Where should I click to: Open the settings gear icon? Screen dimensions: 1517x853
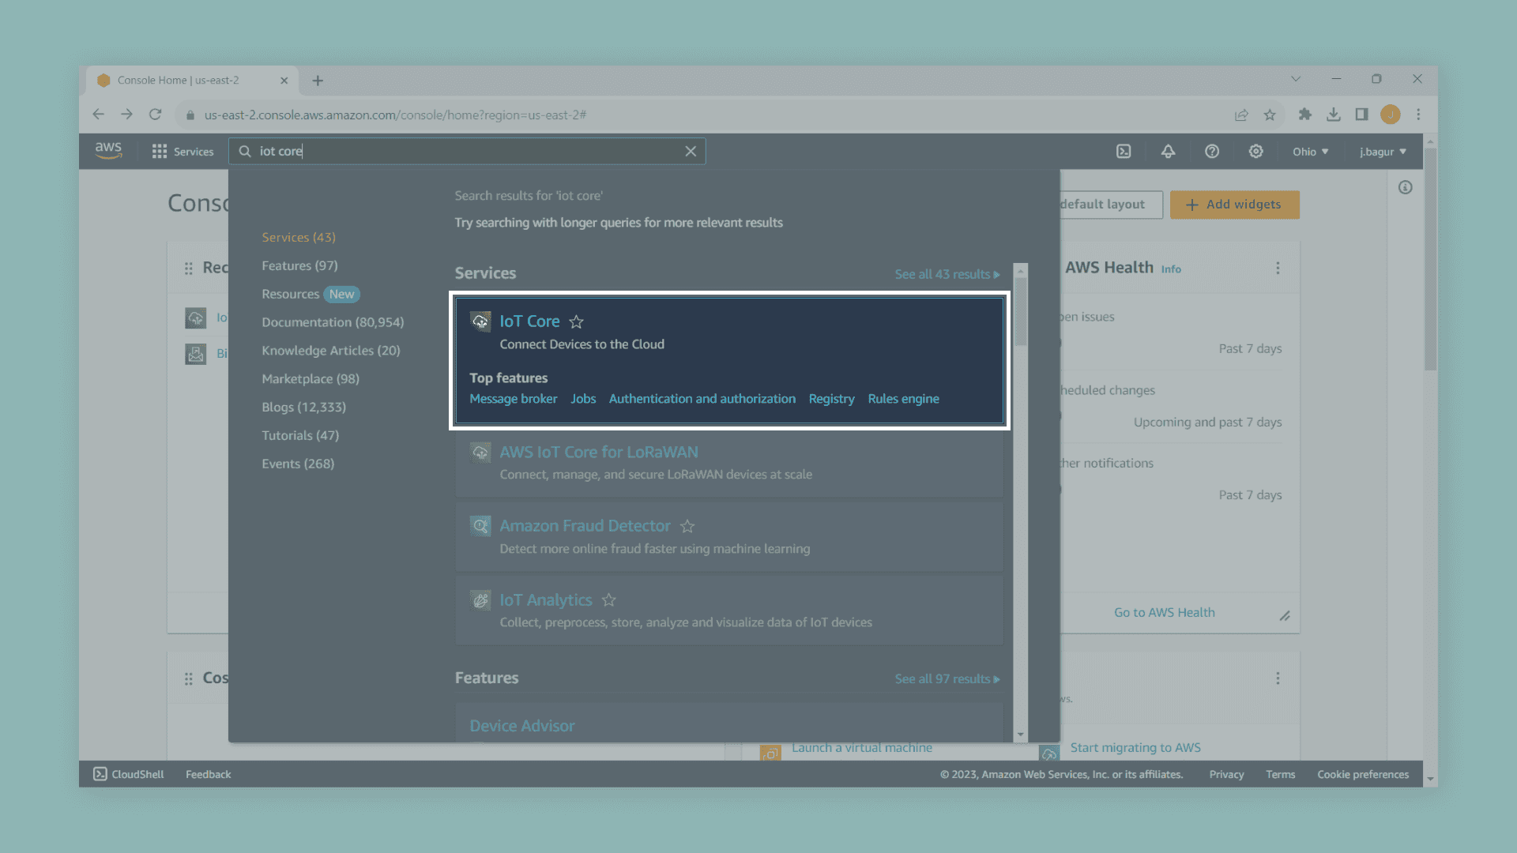click(x=1255, y=152)
